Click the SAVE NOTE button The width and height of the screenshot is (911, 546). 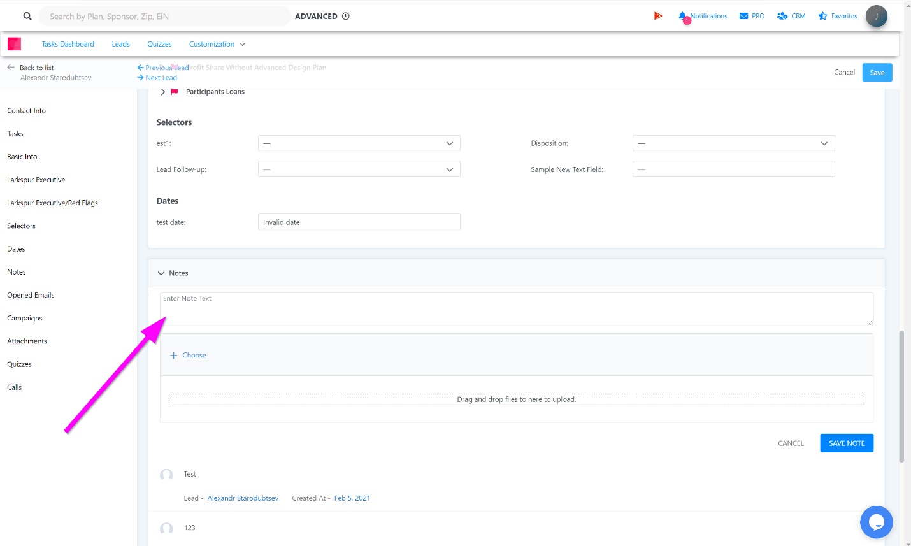coord(846,443)
